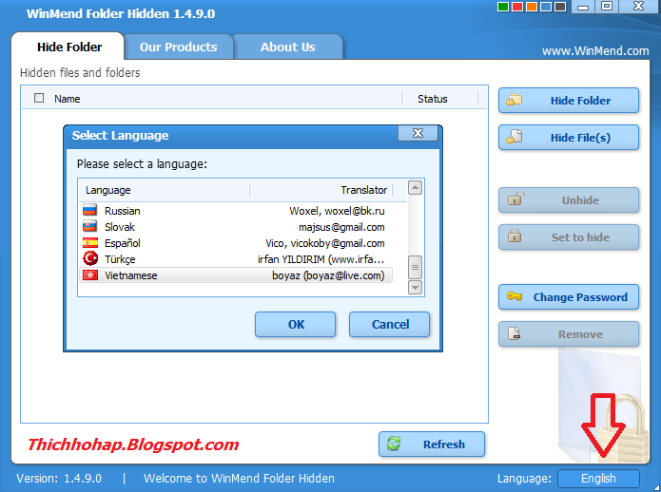Click the Vietnamese row flag icon
This screenshot has height=492, width=661.
click(90, 274)
